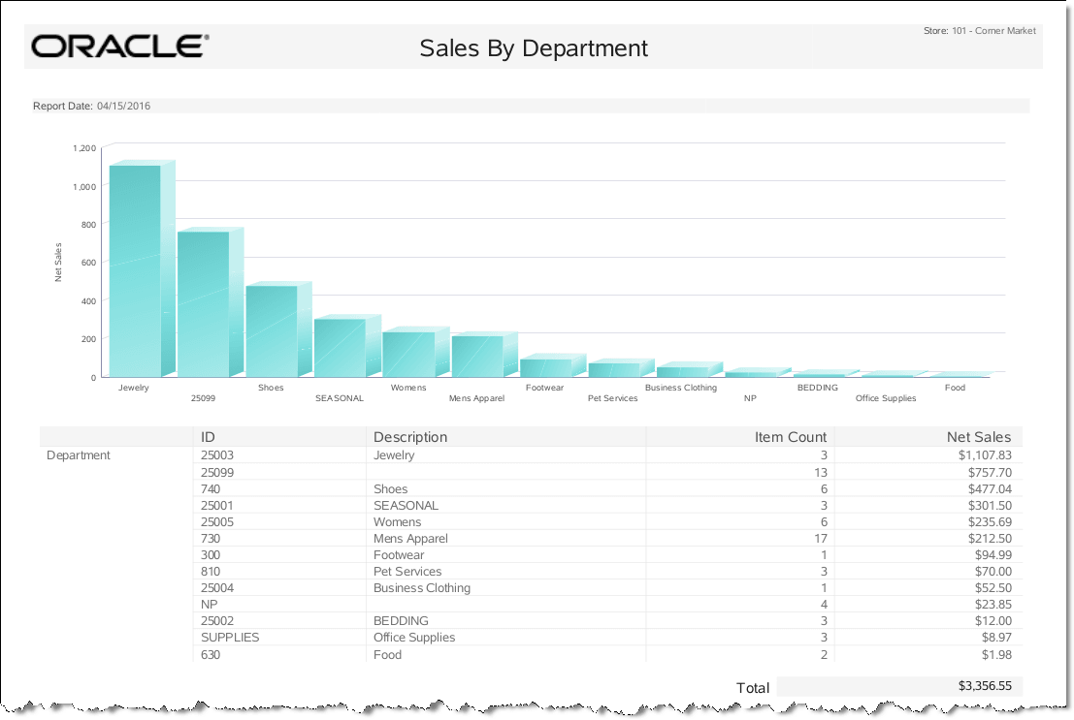
Task: Click the Pet Services axis label
Action: pyautogui.click(x=612, y=398)
